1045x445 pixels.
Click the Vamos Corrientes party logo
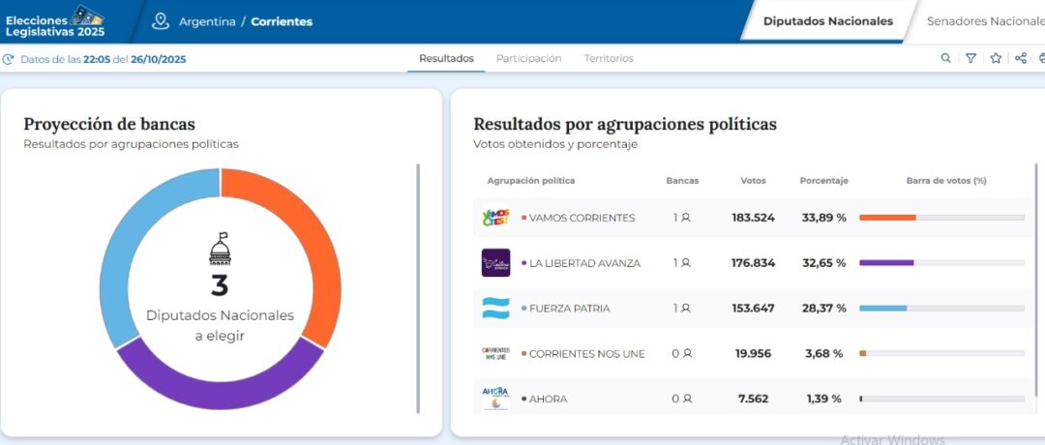click(495, 218)
